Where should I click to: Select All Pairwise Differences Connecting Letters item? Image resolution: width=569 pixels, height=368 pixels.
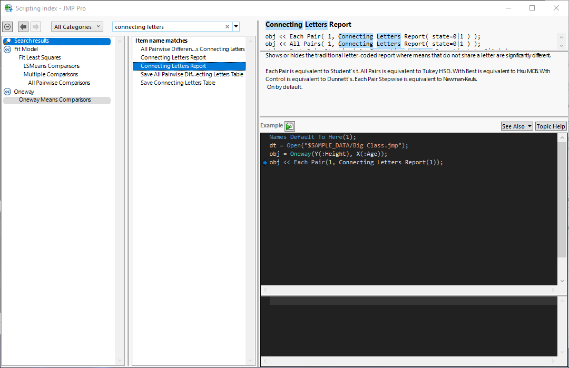pos(192,49)
